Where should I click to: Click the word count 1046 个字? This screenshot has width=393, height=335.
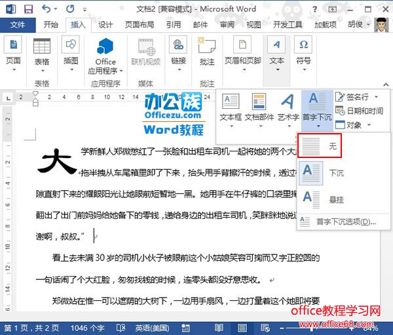click(88, 328)
